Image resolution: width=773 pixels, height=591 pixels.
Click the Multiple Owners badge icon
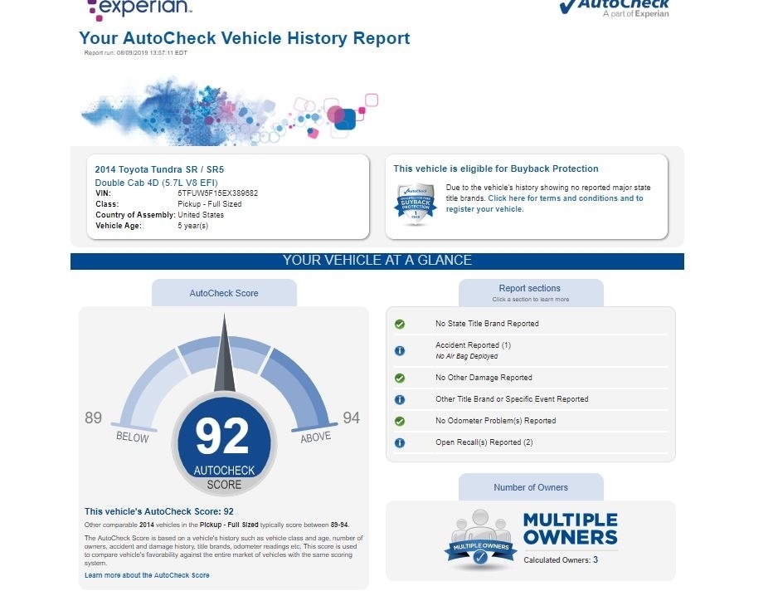tap(480, 539)
